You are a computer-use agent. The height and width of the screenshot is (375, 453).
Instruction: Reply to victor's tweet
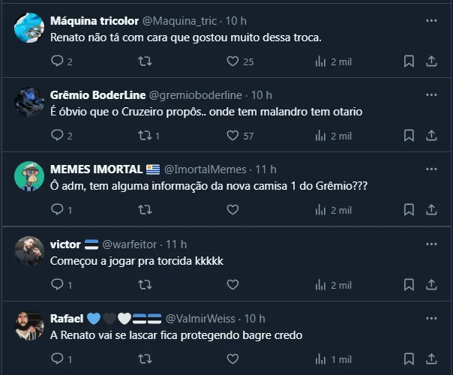coord(57,284)
